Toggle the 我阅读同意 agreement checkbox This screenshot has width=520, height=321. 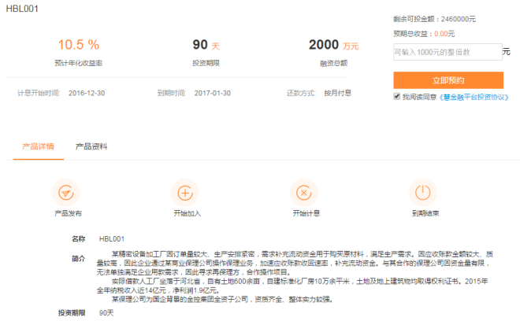[x=397, y=97]
